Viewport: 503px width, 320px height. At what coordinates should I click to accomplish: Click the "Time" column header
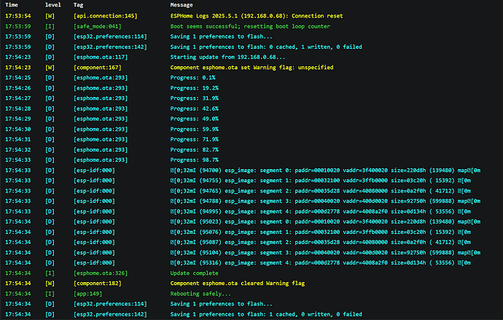(x=12, y=5)
